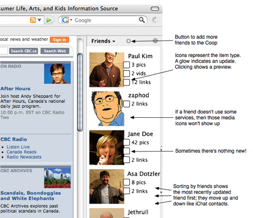Click the page's vertical scrollbar thumb

(x=80, y=92)
